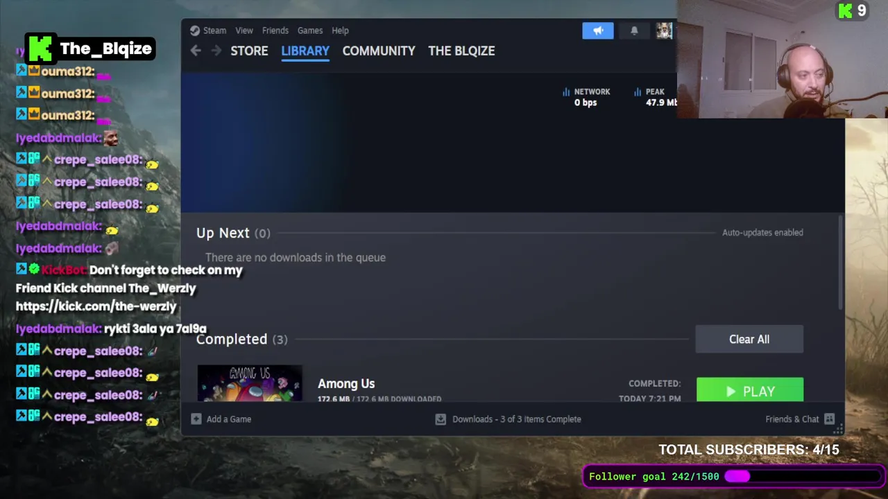
Task: Click the KickBot username in chat
Action: pyautogui.click(x=64, y=270)
